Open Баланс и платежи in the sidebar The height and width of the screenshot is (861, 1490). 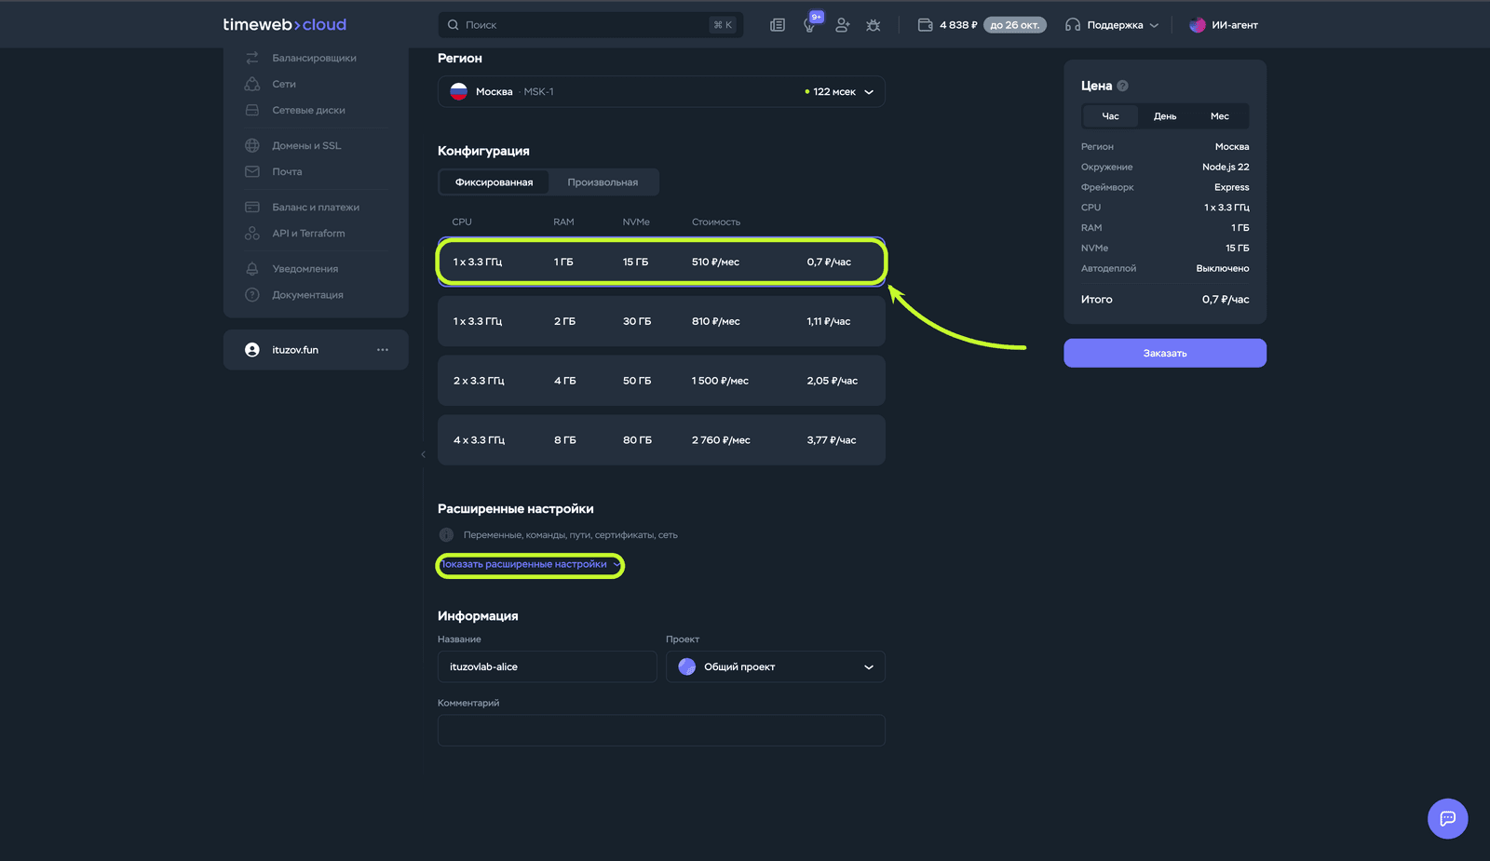click(316, 207)
